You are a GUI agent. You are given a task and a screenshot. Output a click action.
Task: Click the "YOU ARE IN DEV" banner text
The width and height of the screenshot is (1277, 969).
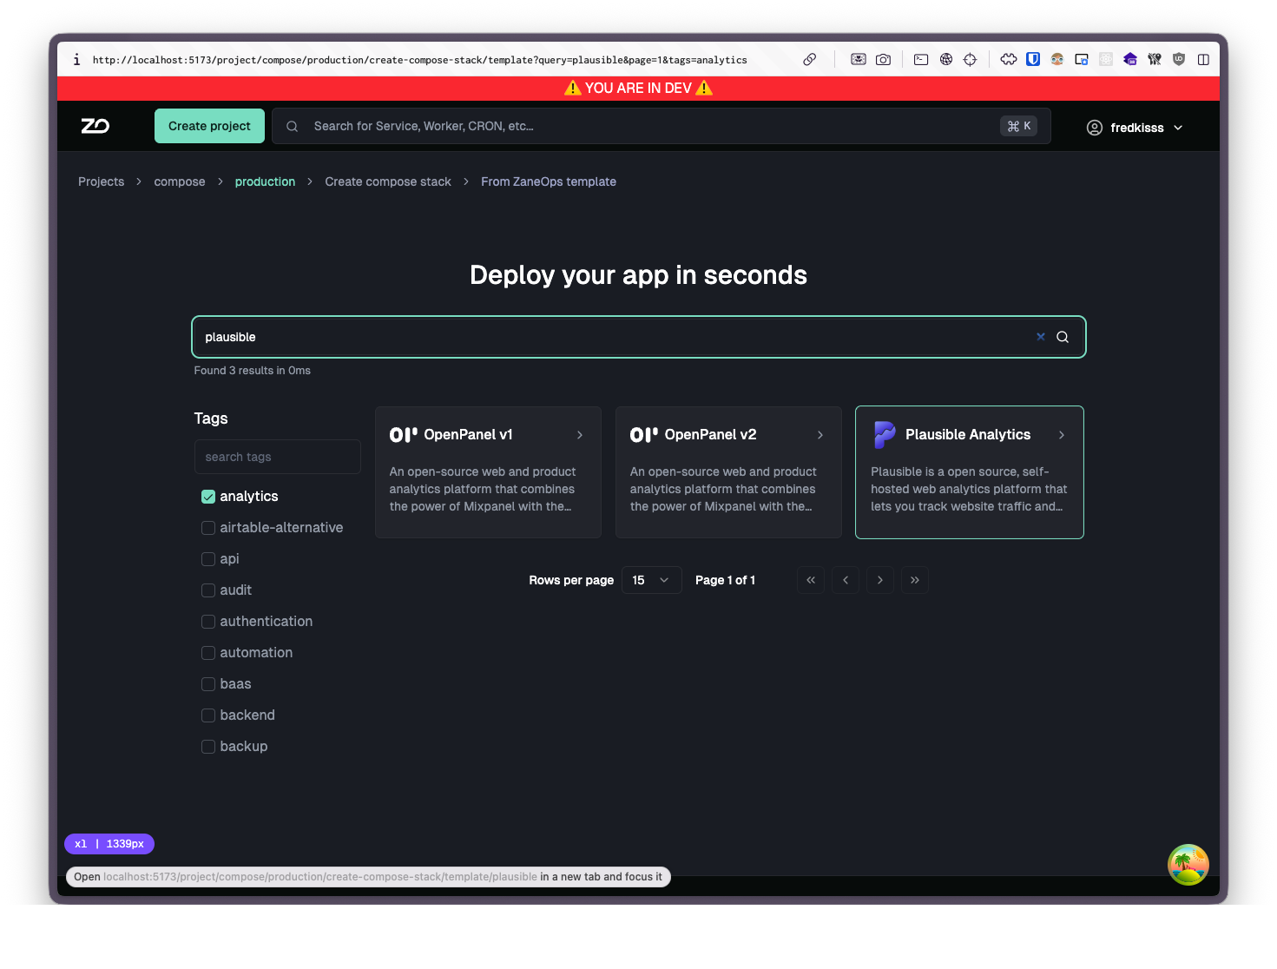638,89
